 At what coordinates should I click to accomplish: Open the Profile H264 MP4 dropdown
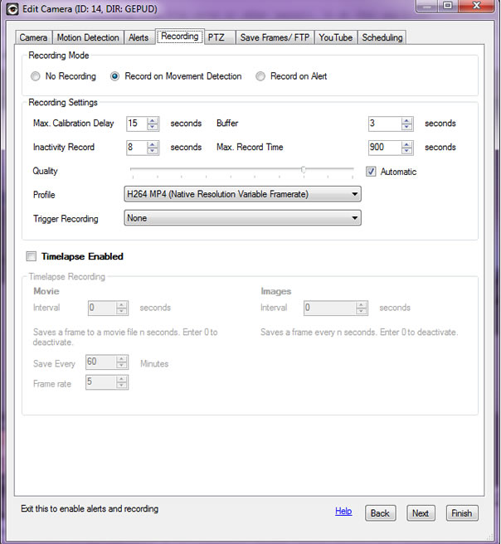click(242, 194)
